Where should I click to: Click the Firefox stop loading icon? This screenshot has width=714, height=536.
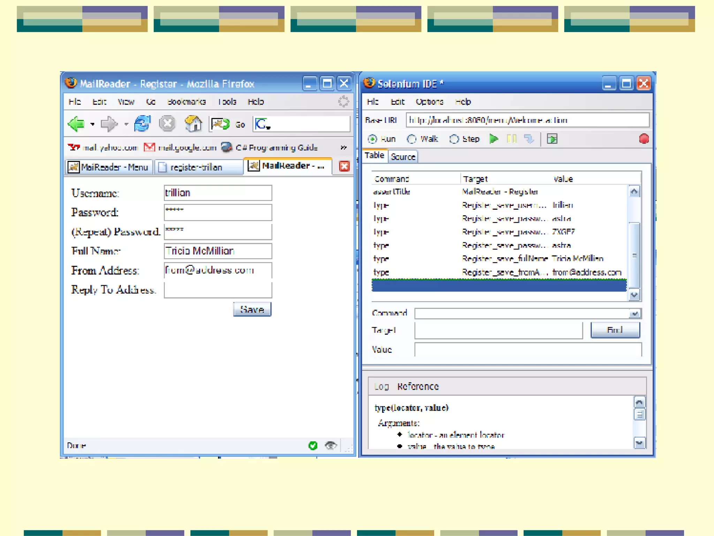[167, 124]
